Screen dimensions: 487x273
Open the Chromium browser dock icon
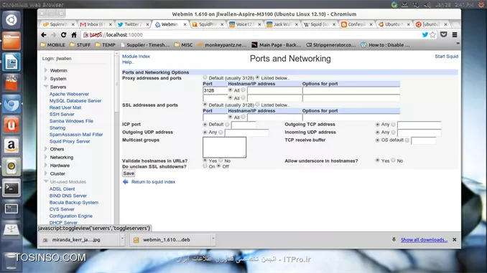(11, 104)
